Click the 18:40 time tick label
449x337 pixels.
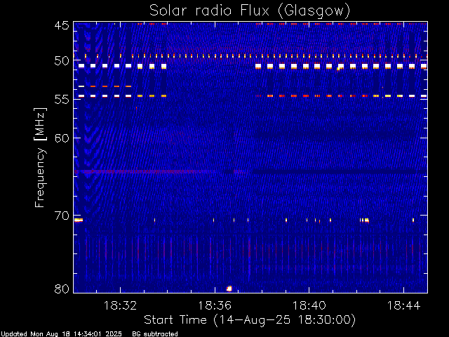click(309, 305)
